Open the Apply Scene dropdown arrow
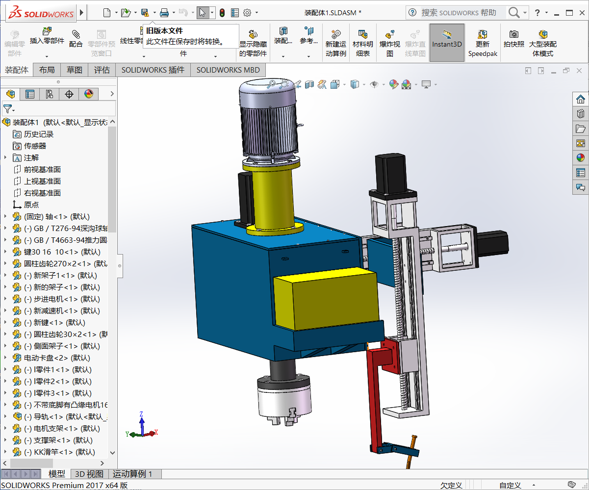 pyautogui.click(x=416, y=85)
